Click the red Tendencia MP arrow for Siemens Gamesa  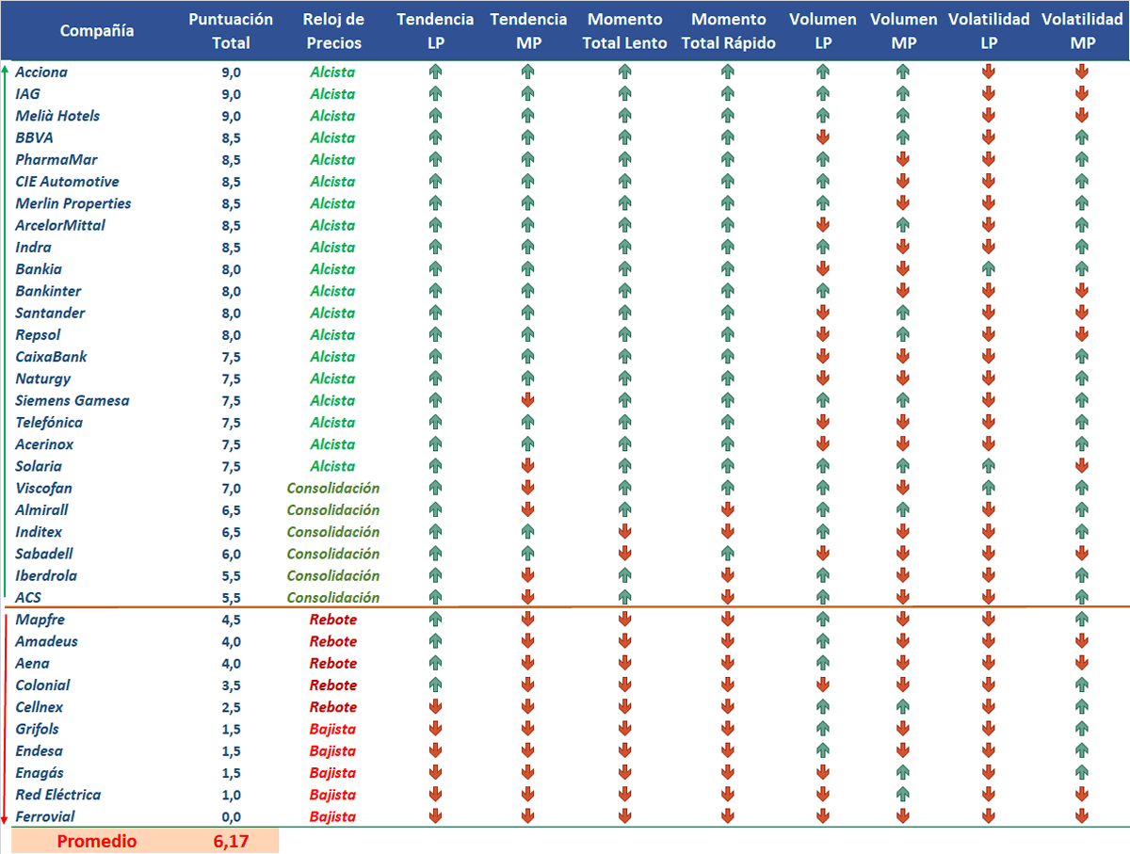click(x=528, y=400)
